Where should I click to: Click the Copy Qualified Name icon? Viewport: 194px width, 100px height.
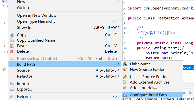[x=12, y=40]
